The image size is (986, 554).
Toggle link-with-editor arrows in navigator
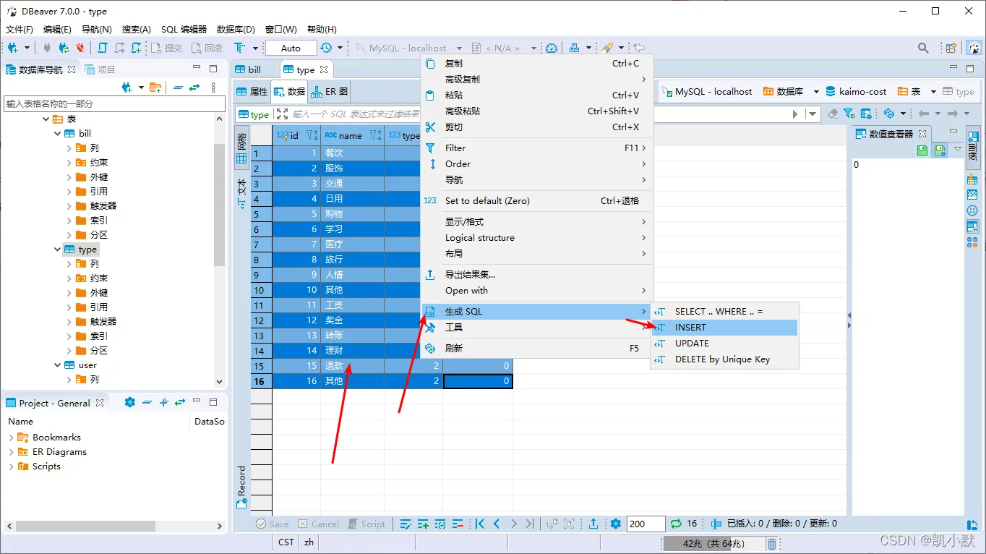coord(194,88)
